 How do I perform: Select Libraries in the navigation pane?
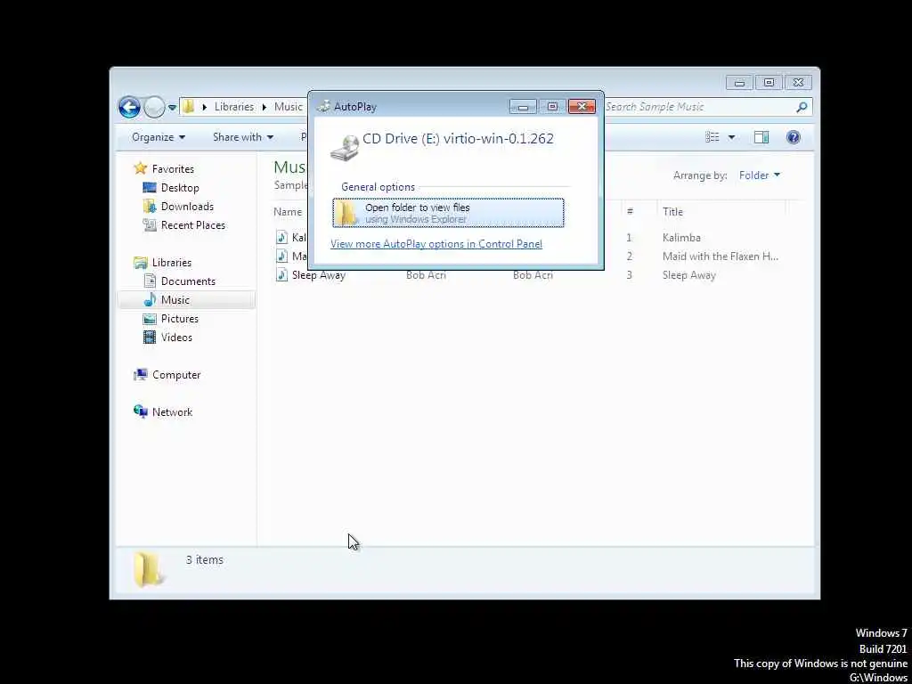[172, 263]
